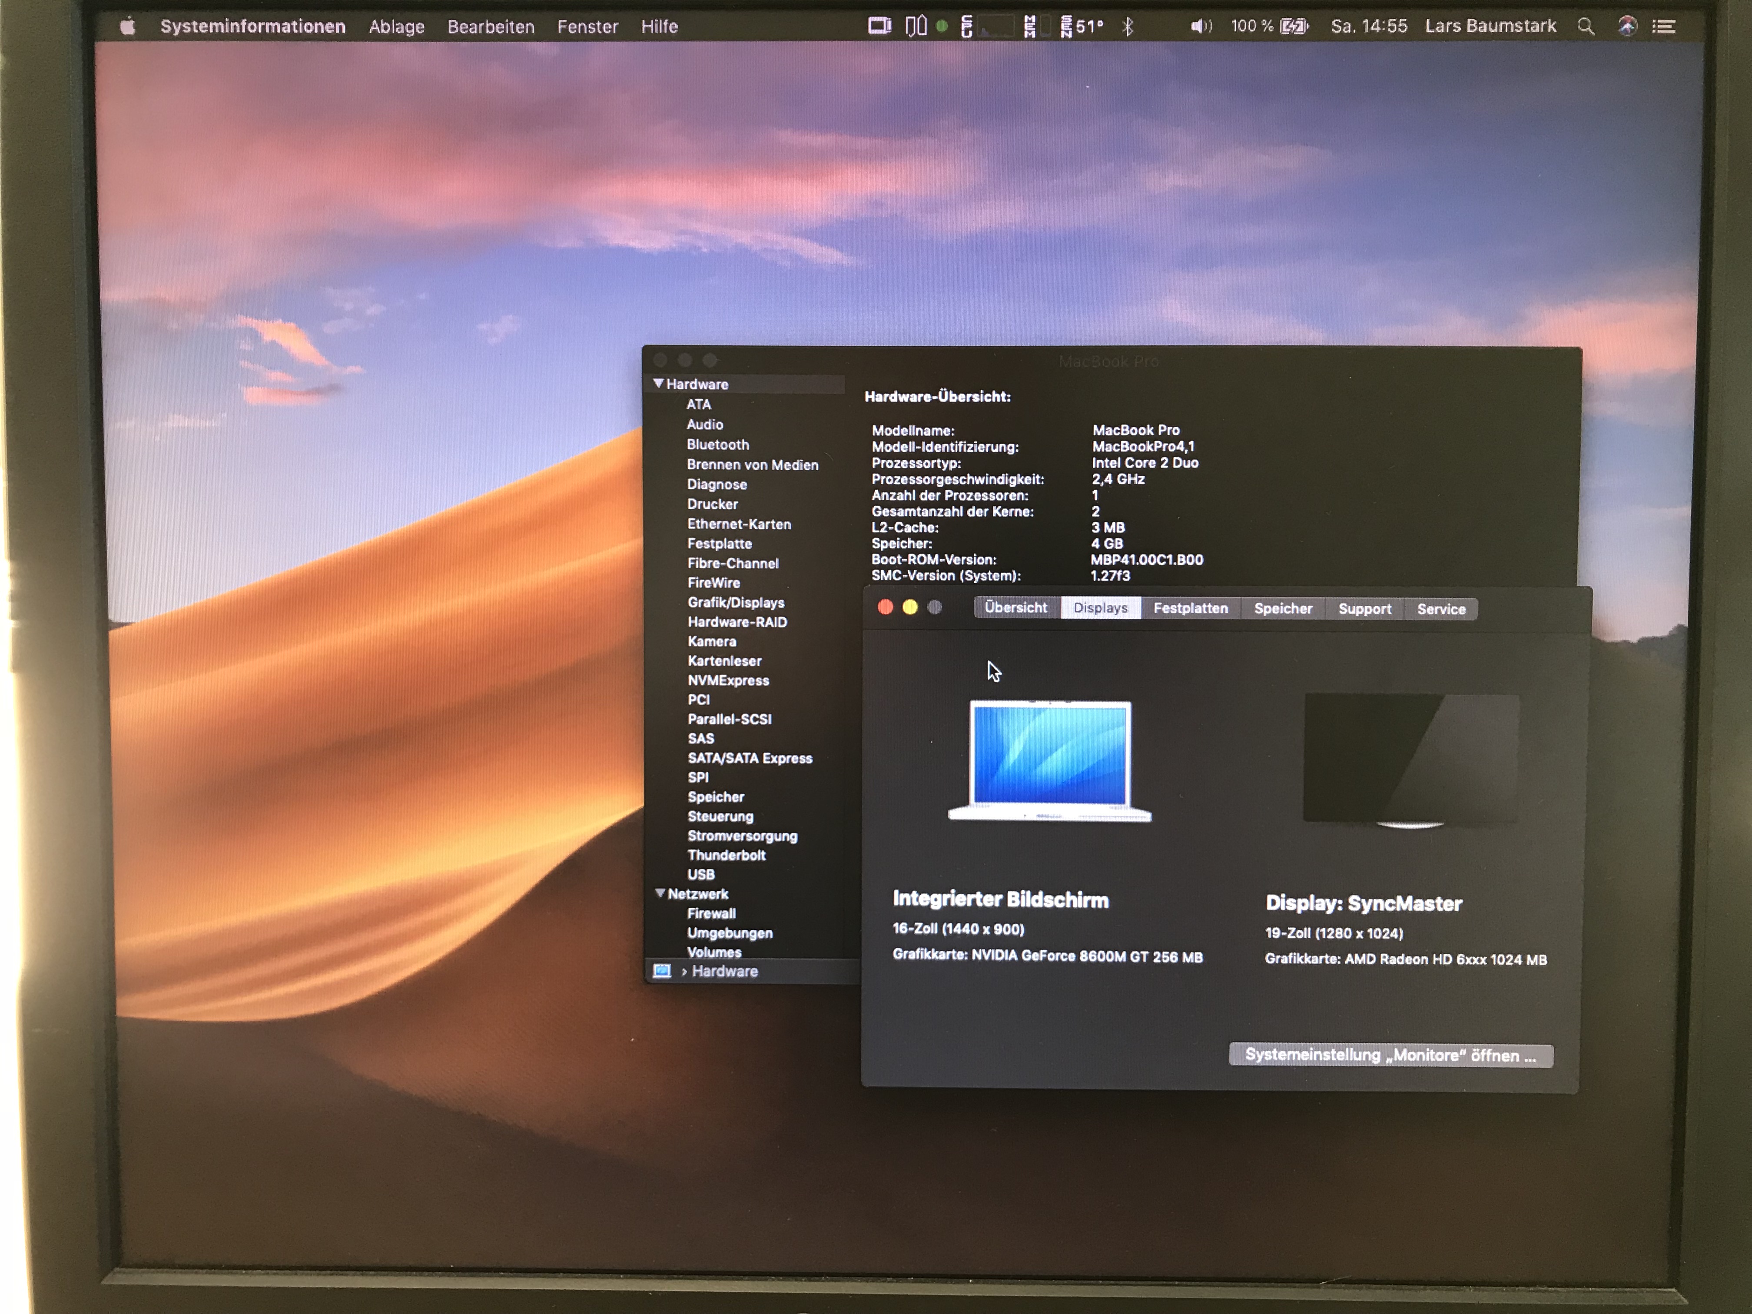Open the Bearbeiten menu
The height and width of the screenshot is (1314, 1752).
491,26
